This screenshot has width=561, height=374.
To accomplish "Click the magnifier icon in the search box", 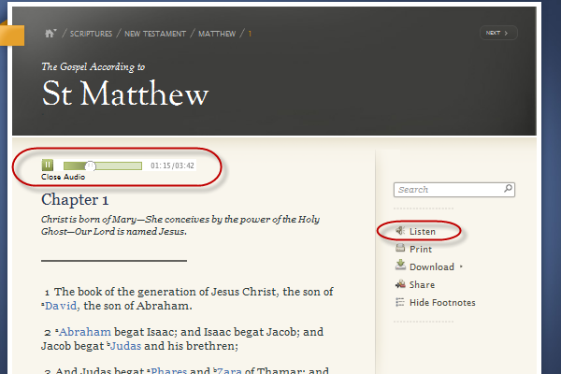I will tap(509, 189).
